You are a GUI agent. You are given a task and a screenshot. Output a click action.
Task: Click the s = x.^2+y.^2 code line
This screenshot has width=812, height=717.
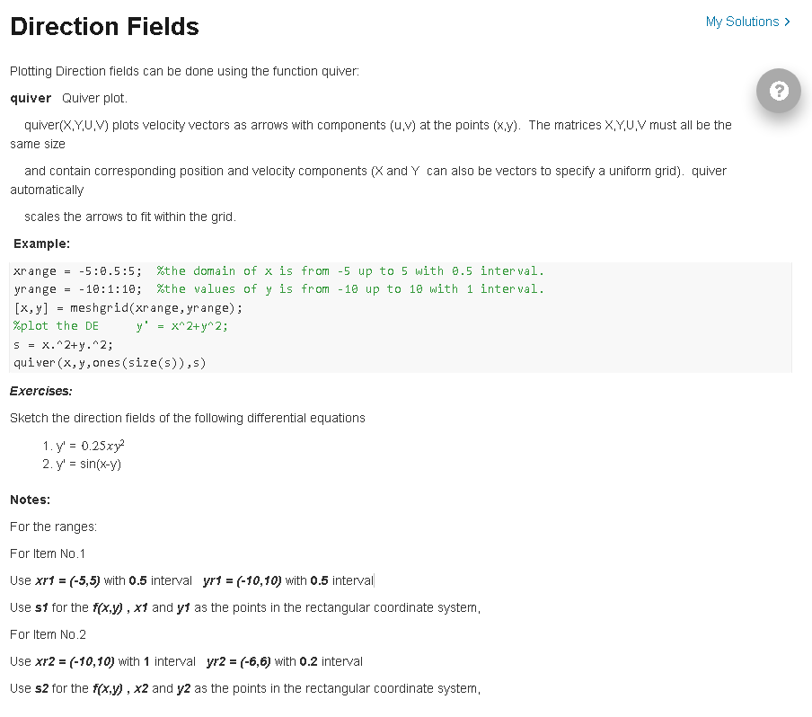[x=63, y=344]
